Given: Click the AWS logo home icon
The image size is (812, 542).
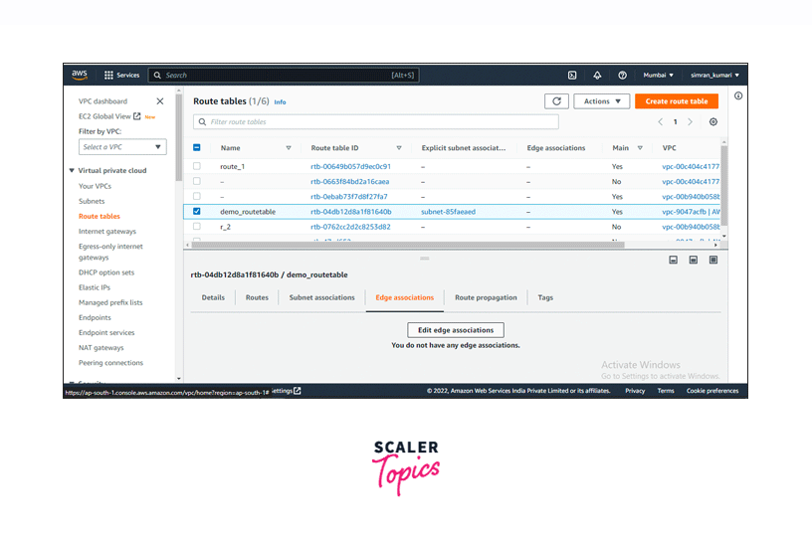Looking at the screenshot, I should [80, 75].
